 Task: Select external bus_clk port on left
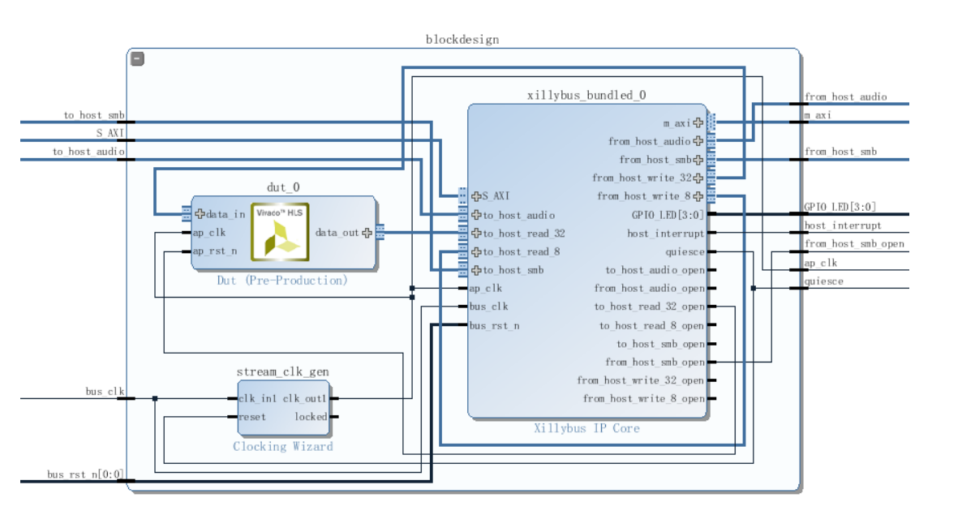(x=105, y=392)
